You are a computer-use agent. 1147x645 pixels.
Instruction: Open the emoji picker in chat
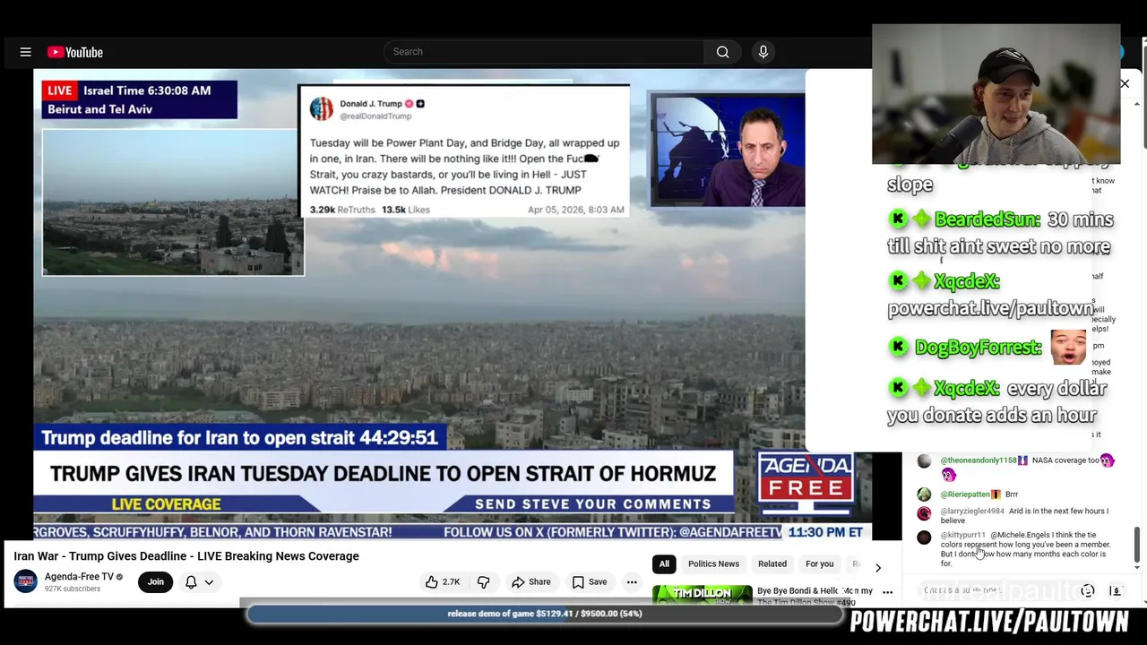pos(1088,591)
